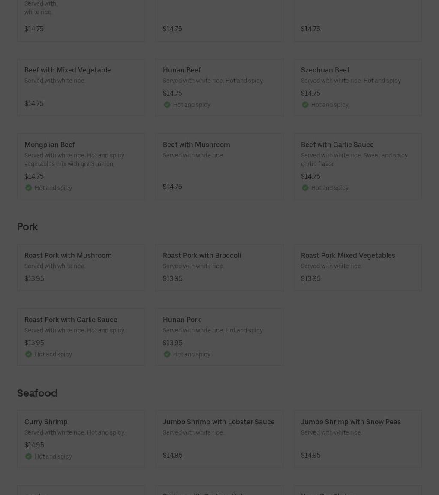This screenshot has height=495, width=439.
Task: Click the Szechuan Beef title
Action: 325,70
